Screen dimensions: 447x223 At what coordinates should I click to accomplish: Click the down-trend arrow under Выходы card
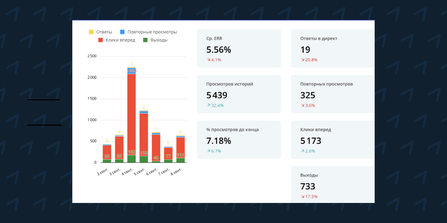302,197
